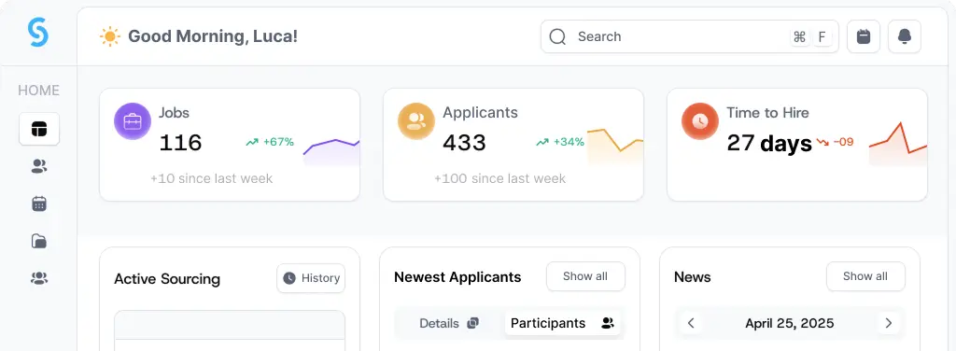The width and height of the screenshot is (956, 351).
Task: Open the calendar icon in the sidebar
Action: [x=39, y=204]
